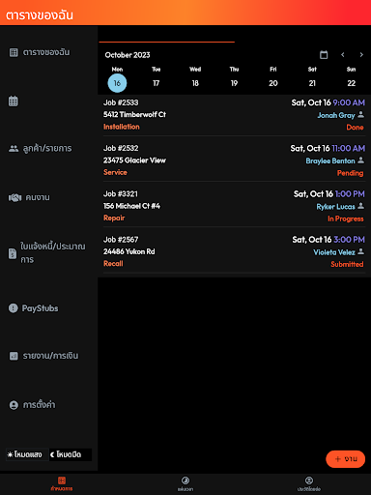Go to previous week arrow

pyautogui.click(x=343, y=55)
